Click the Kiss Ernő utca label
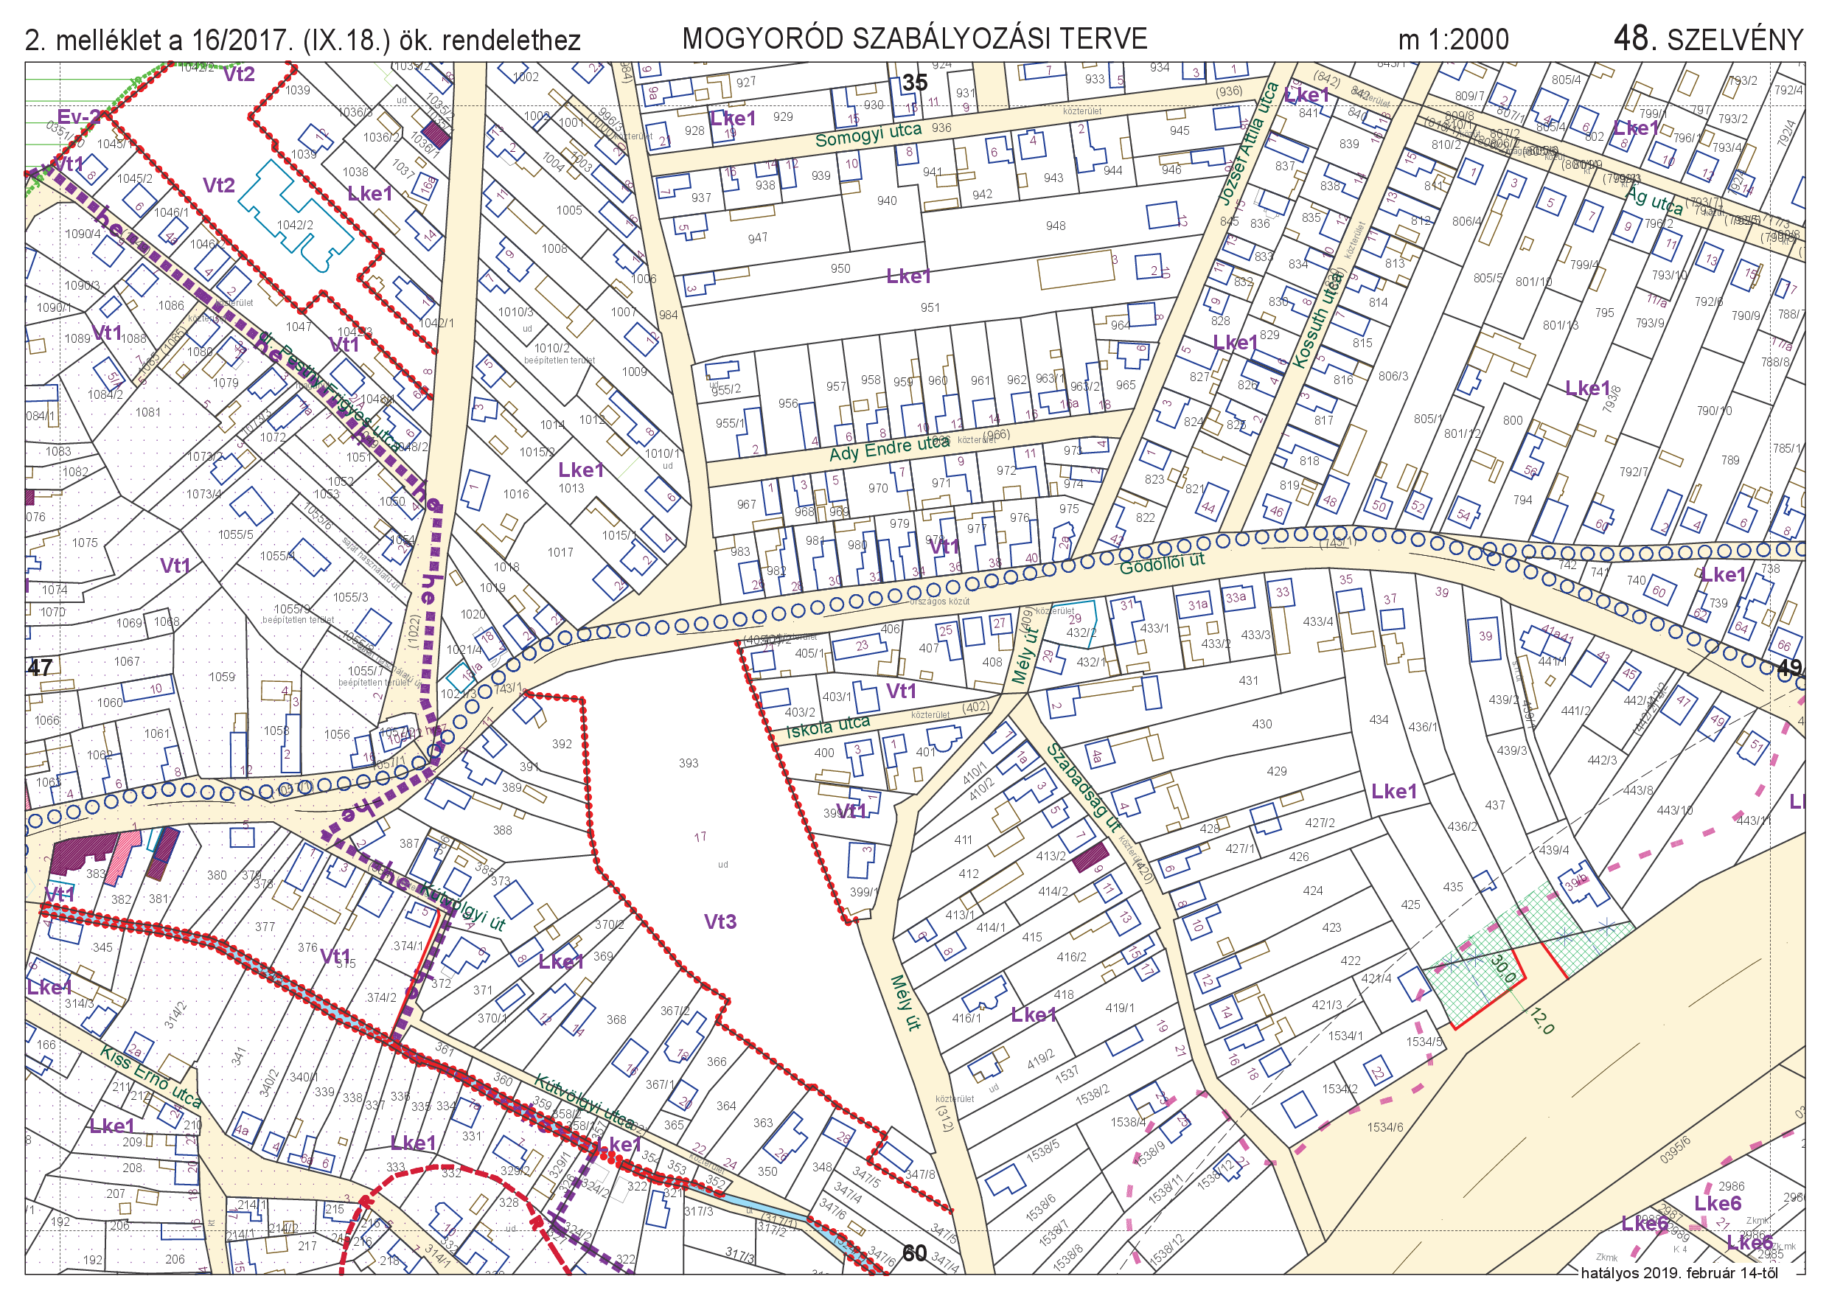This screenshot has width=1829, height=1293. (x=150, y=1078)
